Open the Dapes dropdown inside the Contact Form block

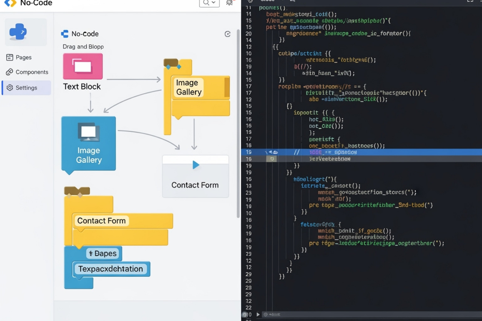[x=103, y=254]
